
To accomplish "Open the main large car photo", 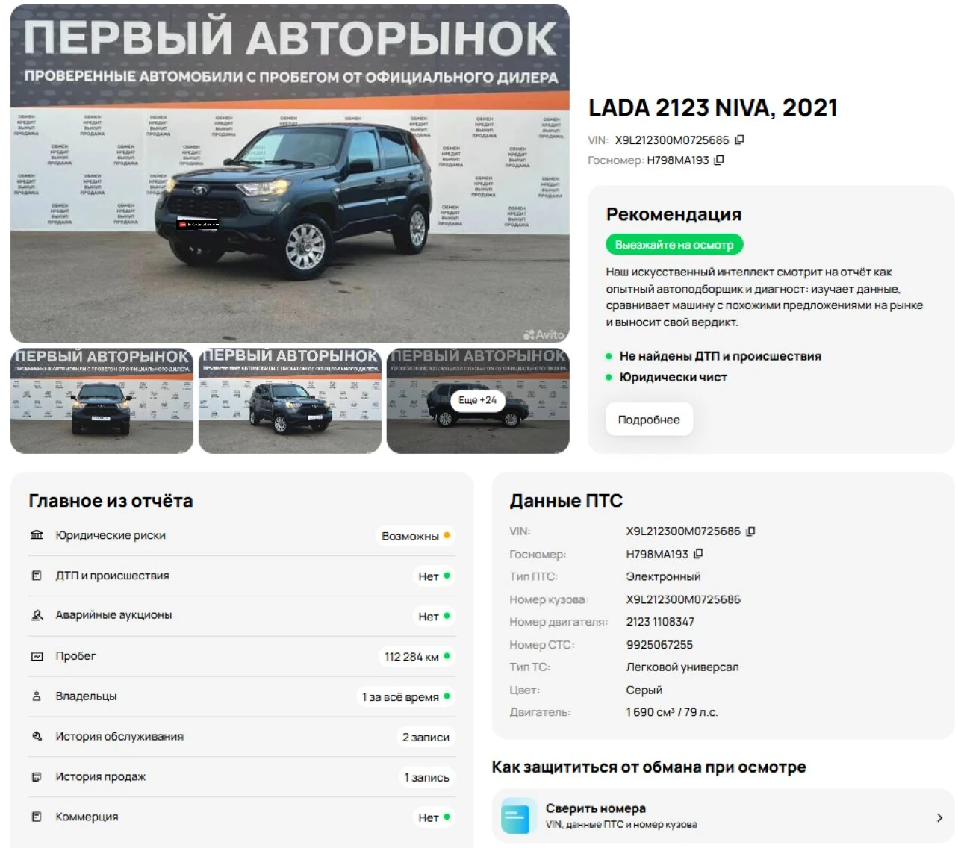I will (x=290, y=173).
